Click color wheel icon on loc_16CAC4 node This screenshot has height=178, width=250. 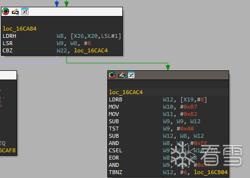[112, 75]
